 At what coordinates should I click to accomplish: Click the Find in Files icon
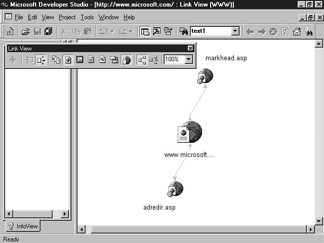(x=183, y=31)
